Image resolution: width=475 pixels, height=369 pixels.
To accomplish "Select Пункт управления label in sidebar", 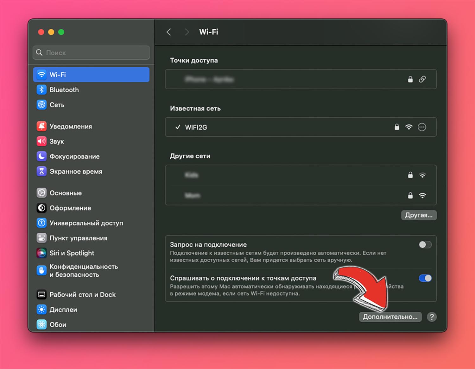I will pos(79,238).
